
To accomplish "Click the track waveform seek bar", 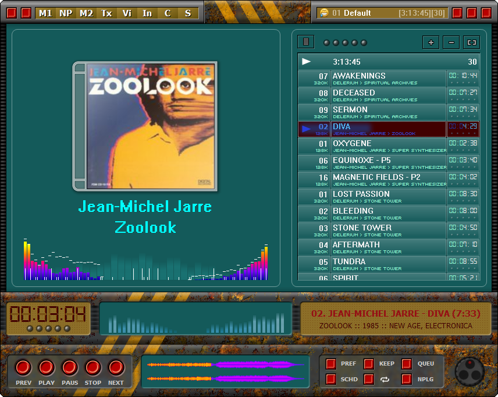I will (x=226, y=371).
